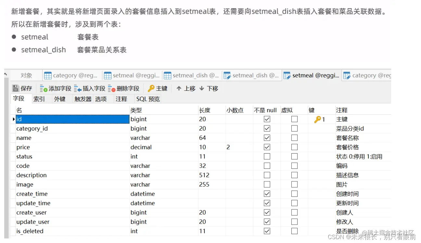Move field up with 上移
Screen dimensions: 421x243
[x=186, y=88]
